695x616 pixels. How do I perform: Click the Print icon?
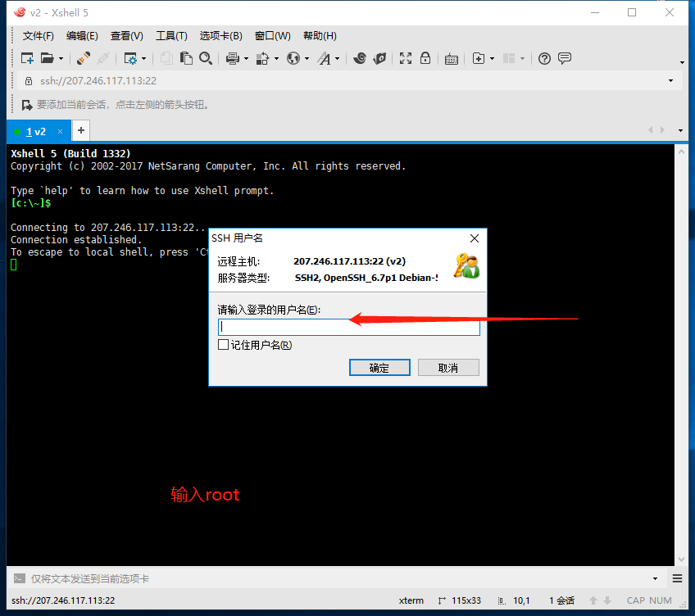tap(233, 58)
